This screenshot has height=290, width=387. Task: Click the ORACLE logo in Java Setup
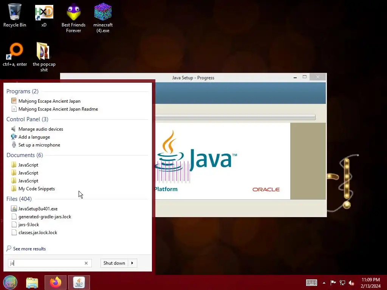266,190
